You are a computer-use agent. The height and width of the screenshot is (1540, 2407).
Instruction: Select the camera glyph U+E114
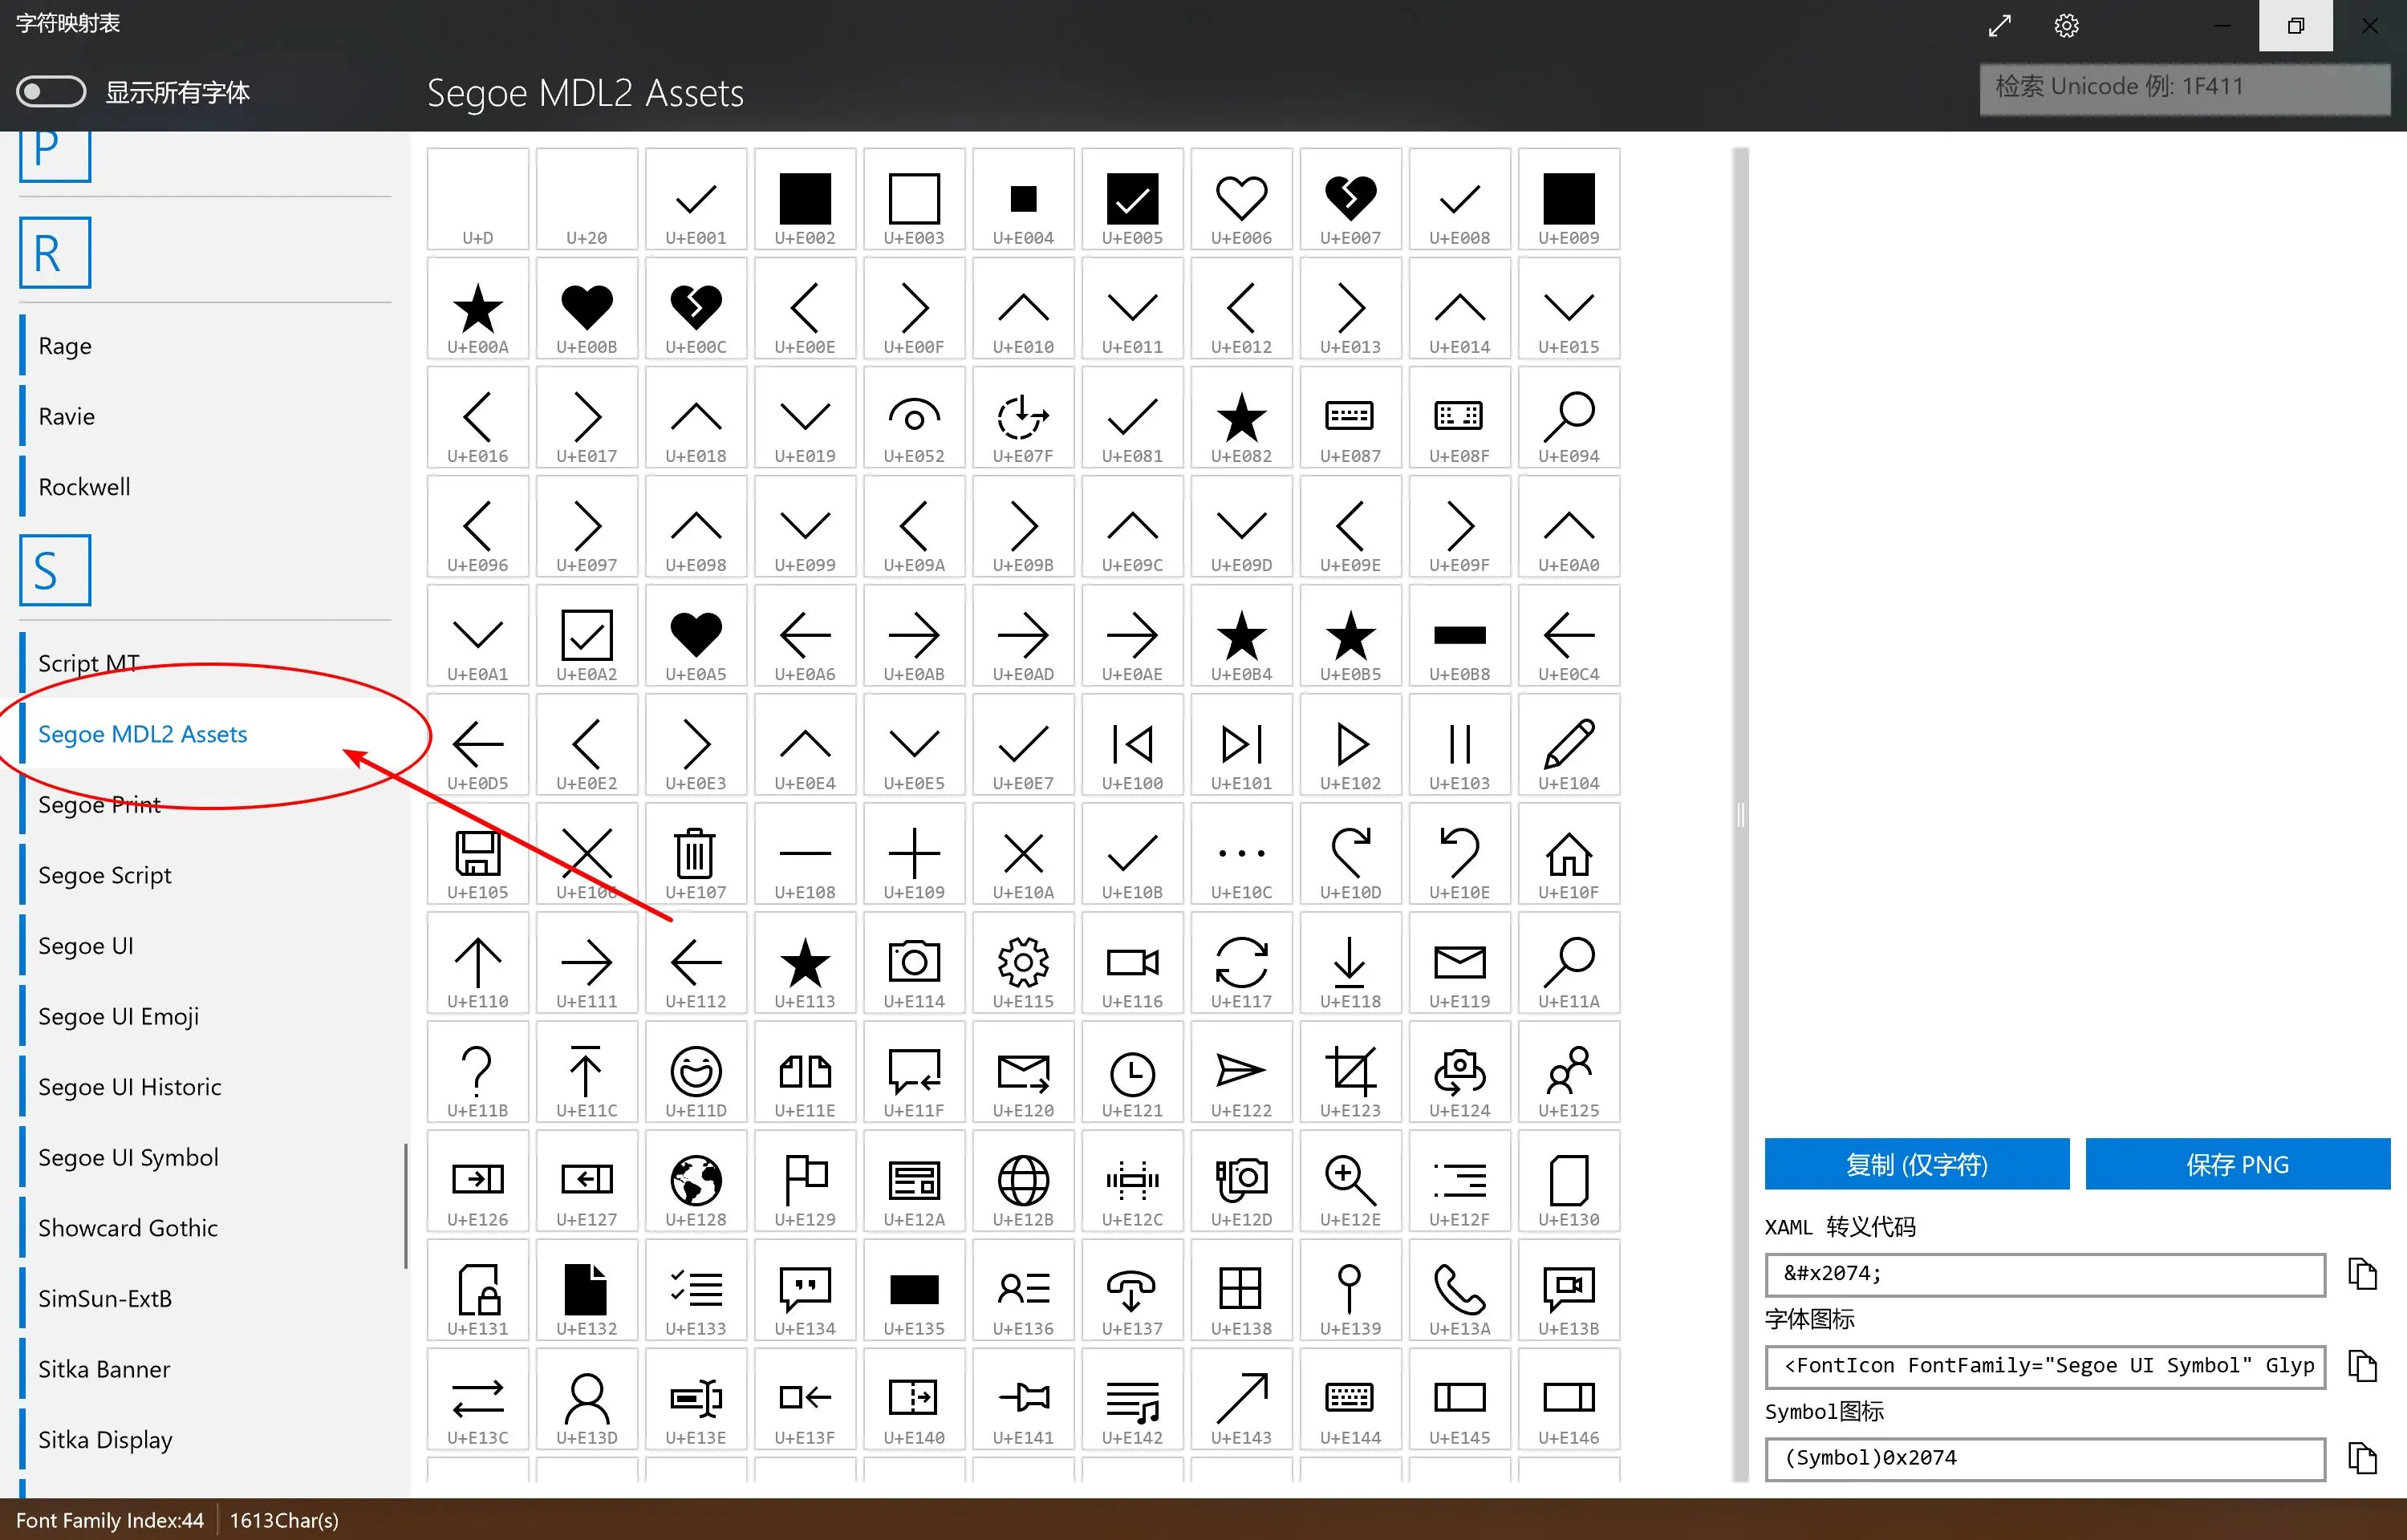[913, 963]
